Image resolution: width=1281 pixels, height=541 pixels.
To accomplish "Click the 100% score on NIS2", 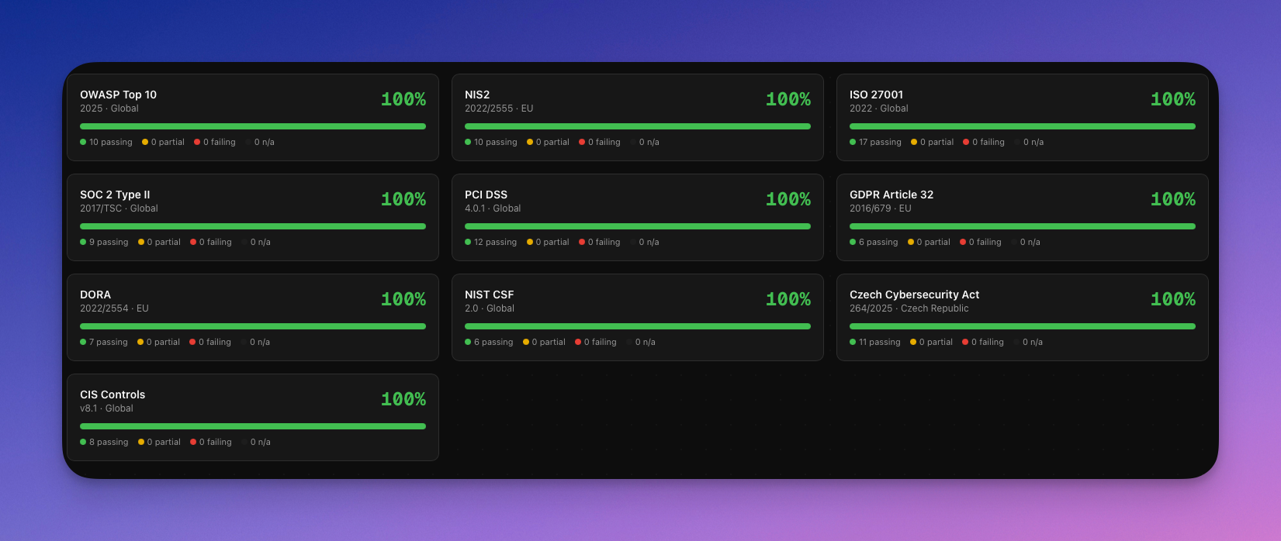I will (788, 99).
